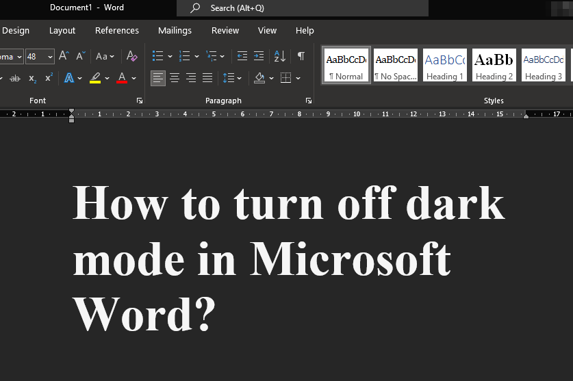Open numbering library dropdown arrow

[196, 56]
